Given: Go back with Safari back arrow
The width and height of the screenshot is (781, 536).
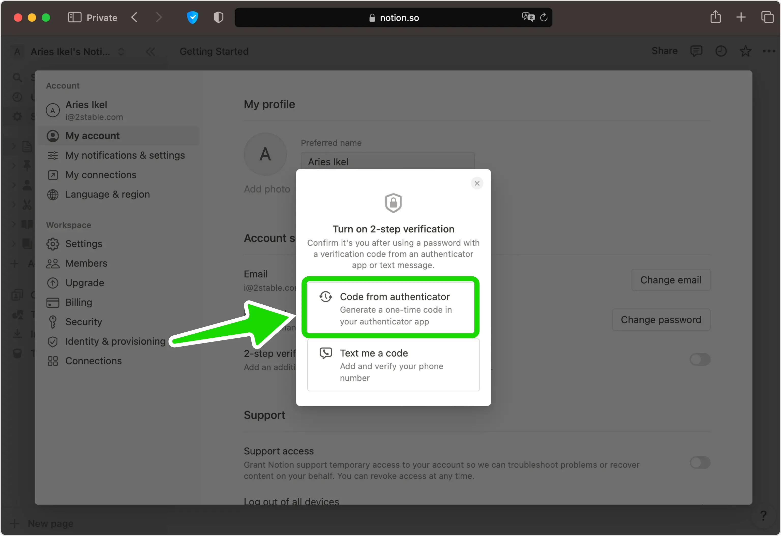Looking at the screenshot, I should click(x=134, y=17).
